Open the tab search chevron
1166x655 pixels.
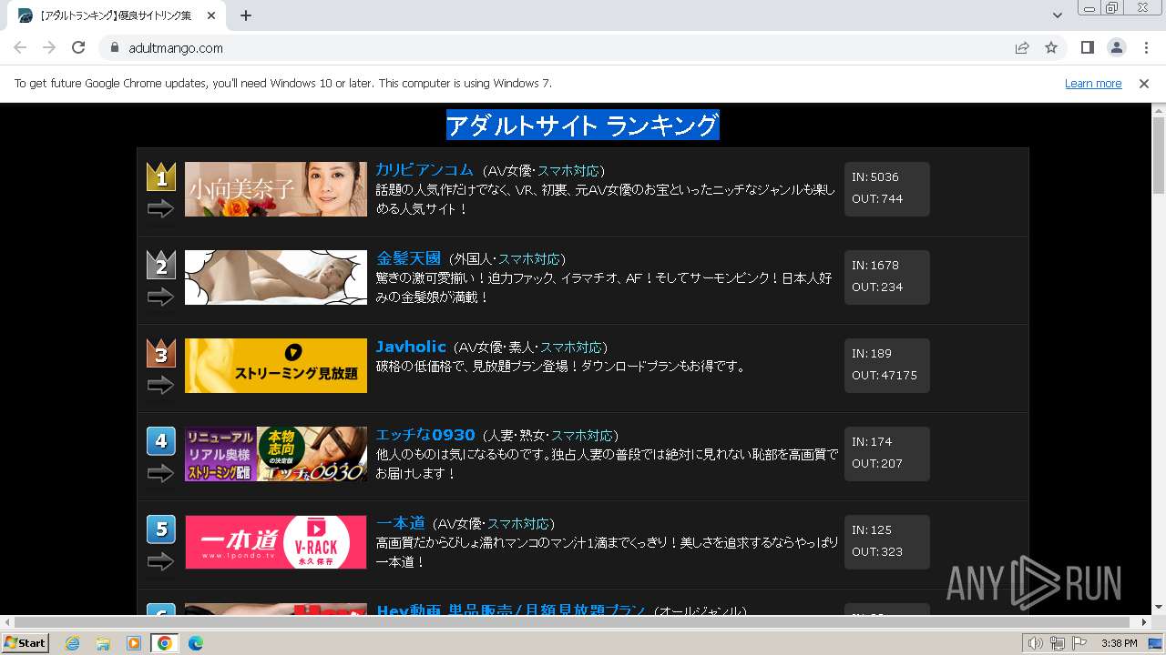(x=1057, y=15)
